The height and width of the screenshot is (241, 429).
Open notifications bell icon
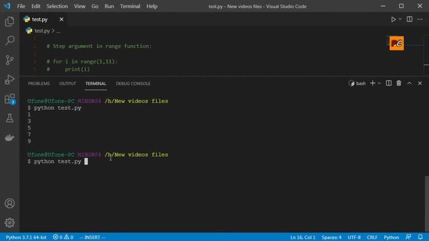(420, 237)
